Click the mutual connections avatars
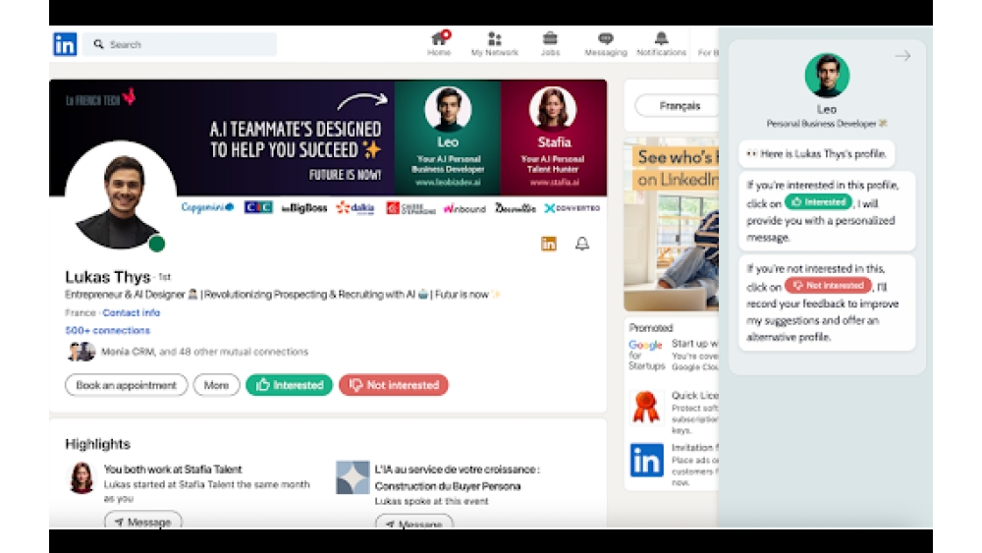This screenshot has height=553, width=982. coord(82,352)
